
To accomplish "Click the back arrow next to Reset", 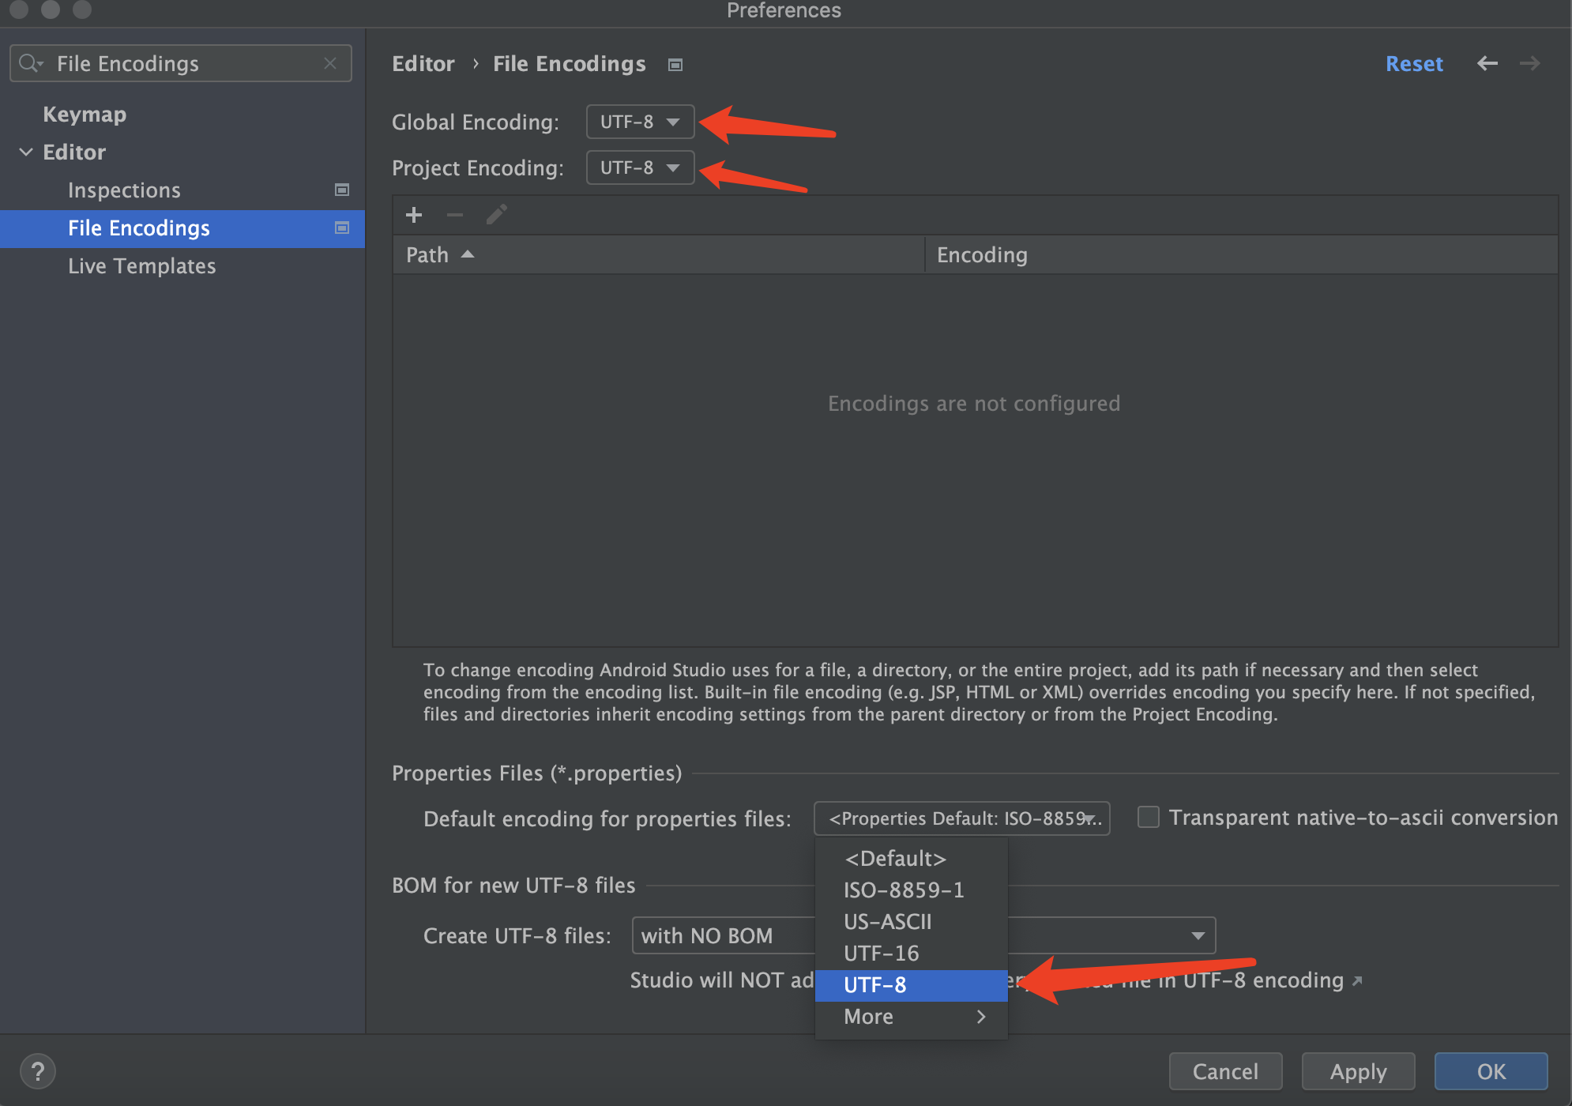I will click(x=1487, y=63).
